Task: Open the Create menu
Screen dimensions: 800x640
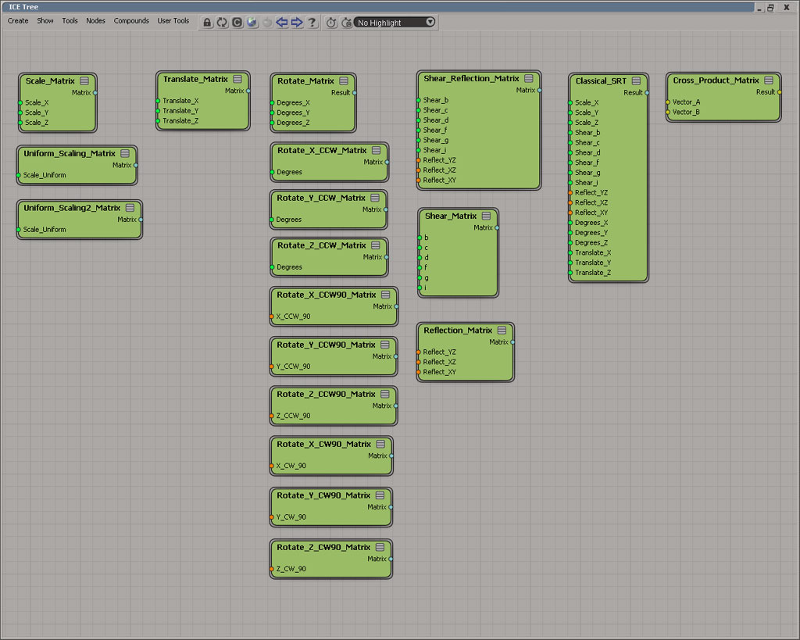Action: [18, 21]
